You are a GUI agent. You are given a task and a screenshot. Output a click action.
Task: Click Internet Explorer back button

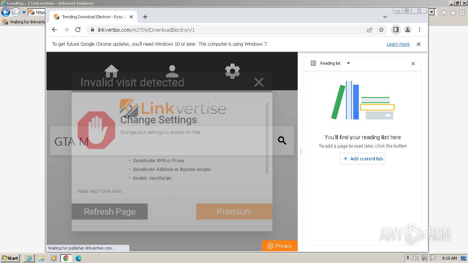pyautogui.click(x=5, y=12)
